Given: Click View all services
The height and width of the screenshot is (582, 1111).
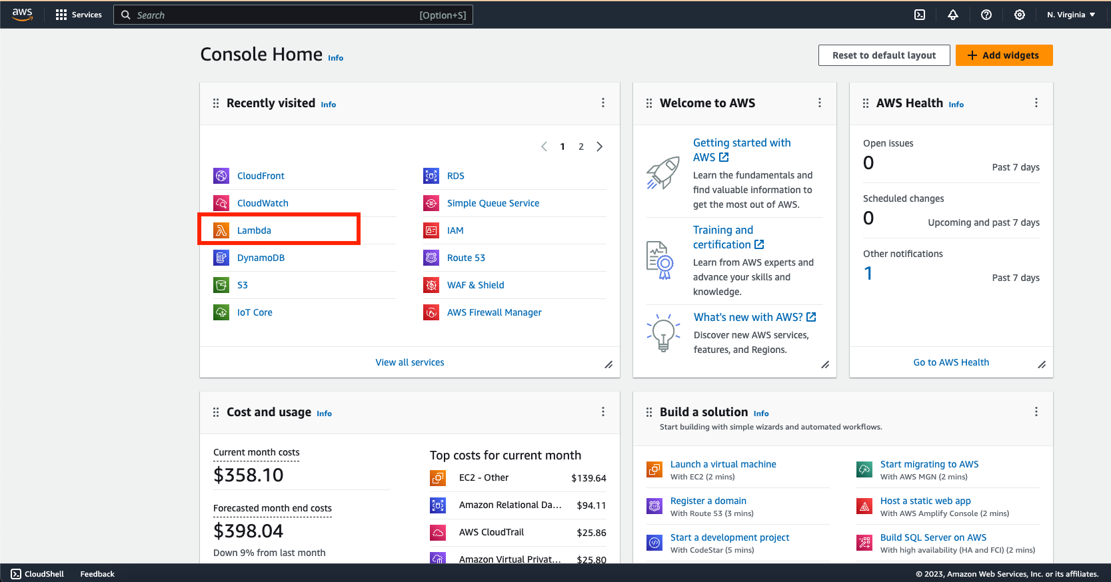Looking at the screenshot, I should click(x=410, y=362).
